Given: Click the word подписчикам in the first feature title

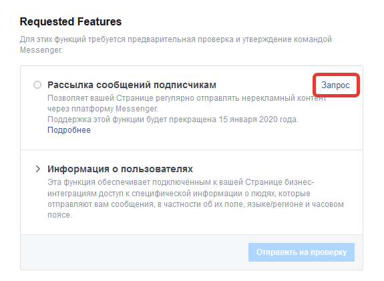Looking at the screenshot, I should coord(185,85).
